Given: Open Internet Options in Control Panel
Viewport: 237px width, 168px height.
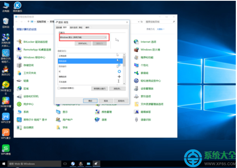Looking at the screenshot, I should 145,42.
